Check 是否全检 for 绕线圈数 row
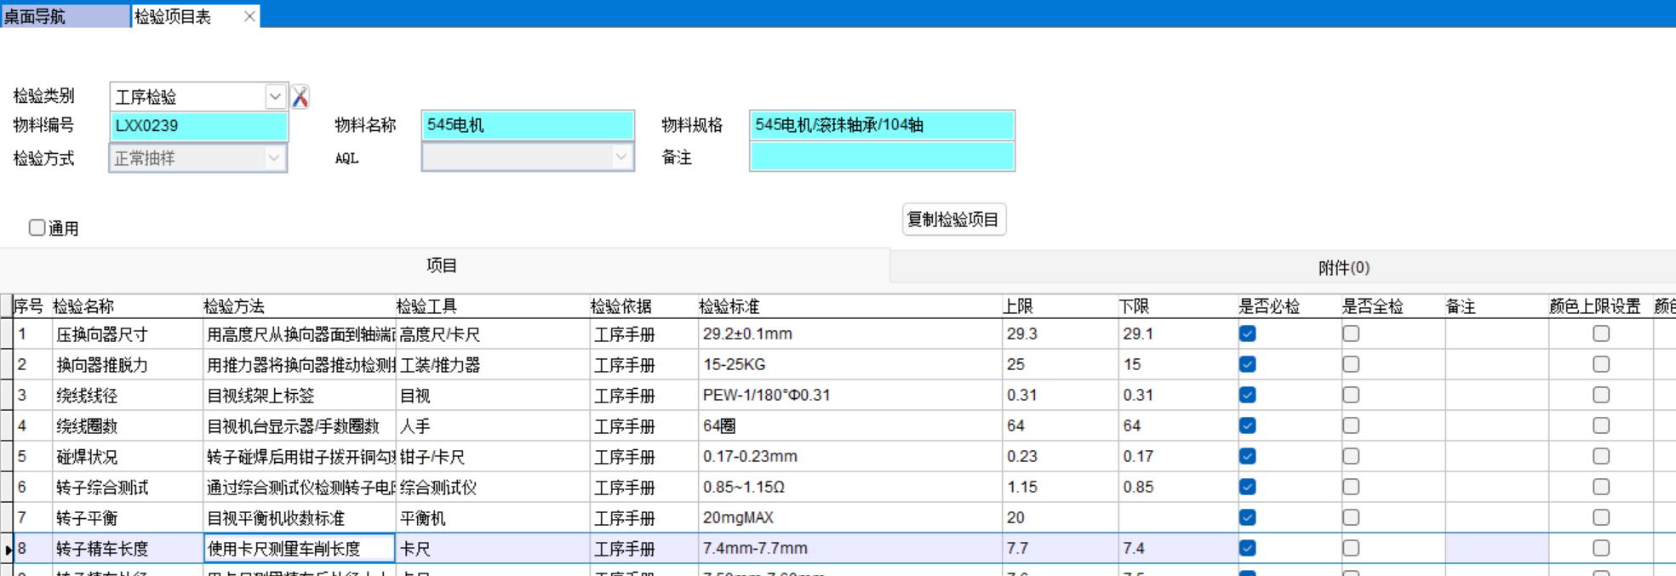 pyautogui.click(x=1351, y=426)
